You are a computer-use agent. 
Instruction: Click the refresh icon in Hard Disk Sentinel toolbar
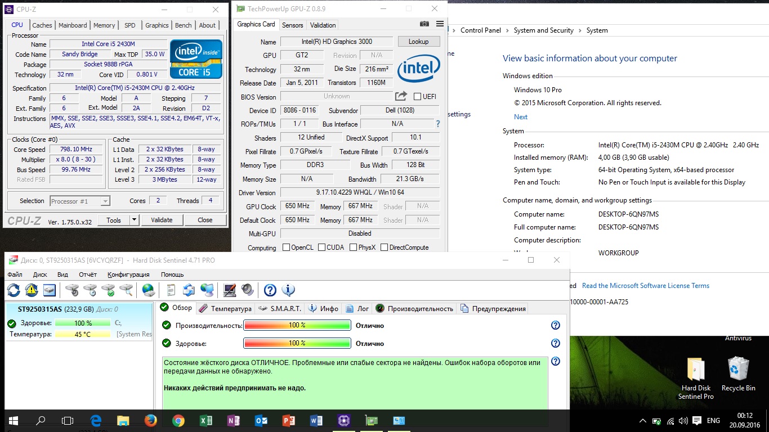[14, 290]
